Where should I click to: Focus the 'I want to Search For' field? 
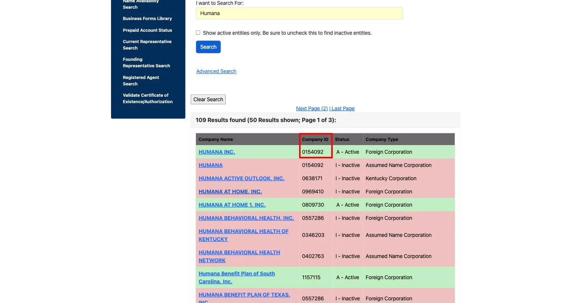point(299,13)
